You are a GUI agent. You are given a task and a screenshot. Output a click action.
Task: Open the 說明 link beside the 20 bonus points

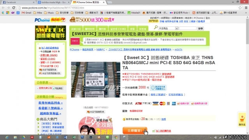click(x=163, y=119)
